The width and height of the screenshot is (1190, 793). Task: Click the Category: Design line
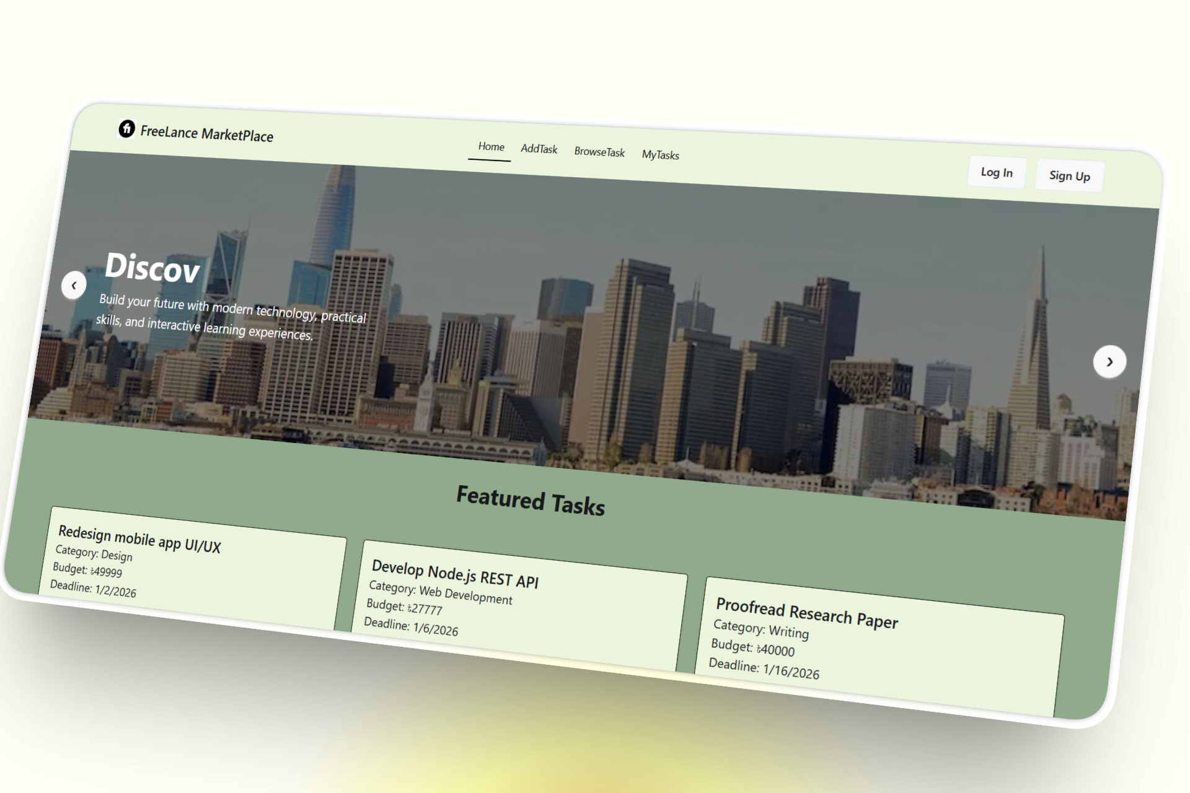click(94, 553)
